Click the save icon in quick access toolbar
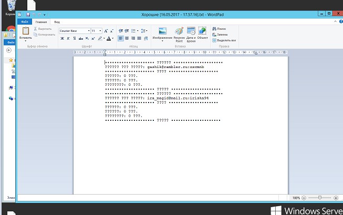The height and width of the screenshot is (215, 343). click(28, 15)
